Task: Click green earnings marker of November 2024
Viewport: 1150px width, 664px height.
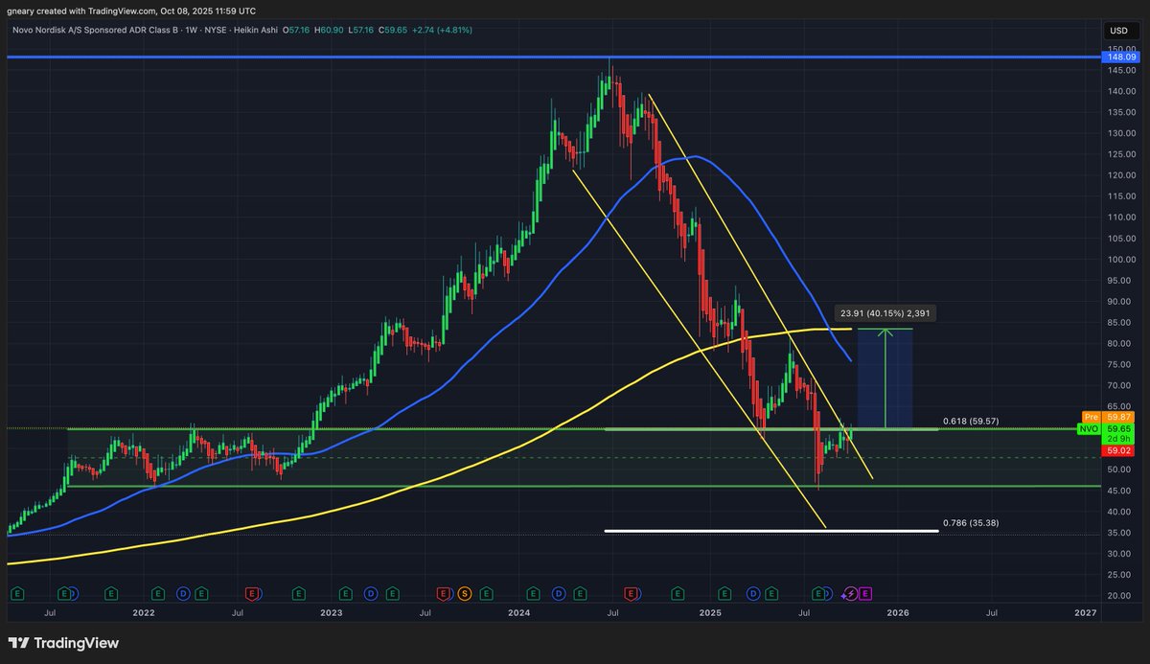Action: click(x=678, y=594)
